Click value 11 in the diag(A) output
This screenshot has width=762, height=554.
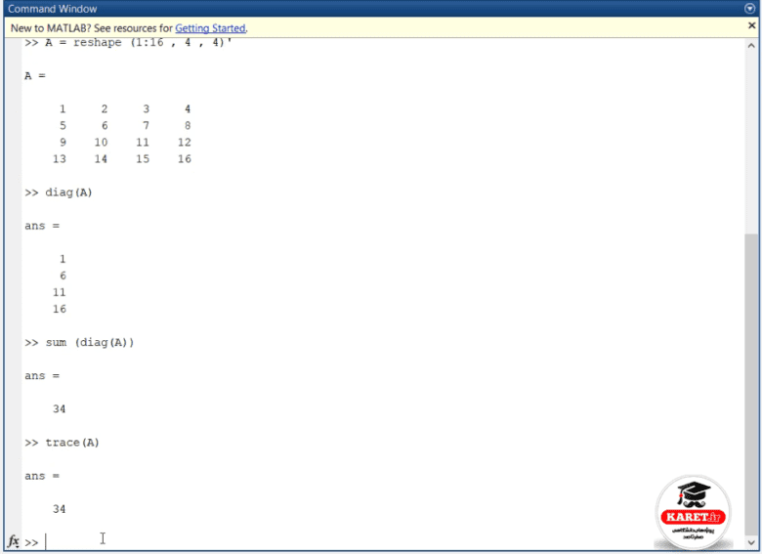click(x=60, y=292)
